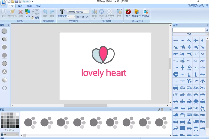Open the 帮助 help tab
209x139 pixels.
click(38, 6)
